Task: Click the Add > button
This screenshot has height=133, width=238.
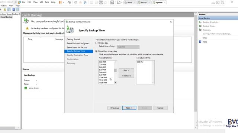Action: [x=126, y=70]
